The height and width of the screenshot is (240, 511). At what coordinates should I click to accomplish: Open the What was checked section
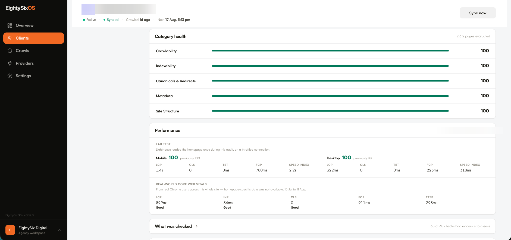point(322,226)
